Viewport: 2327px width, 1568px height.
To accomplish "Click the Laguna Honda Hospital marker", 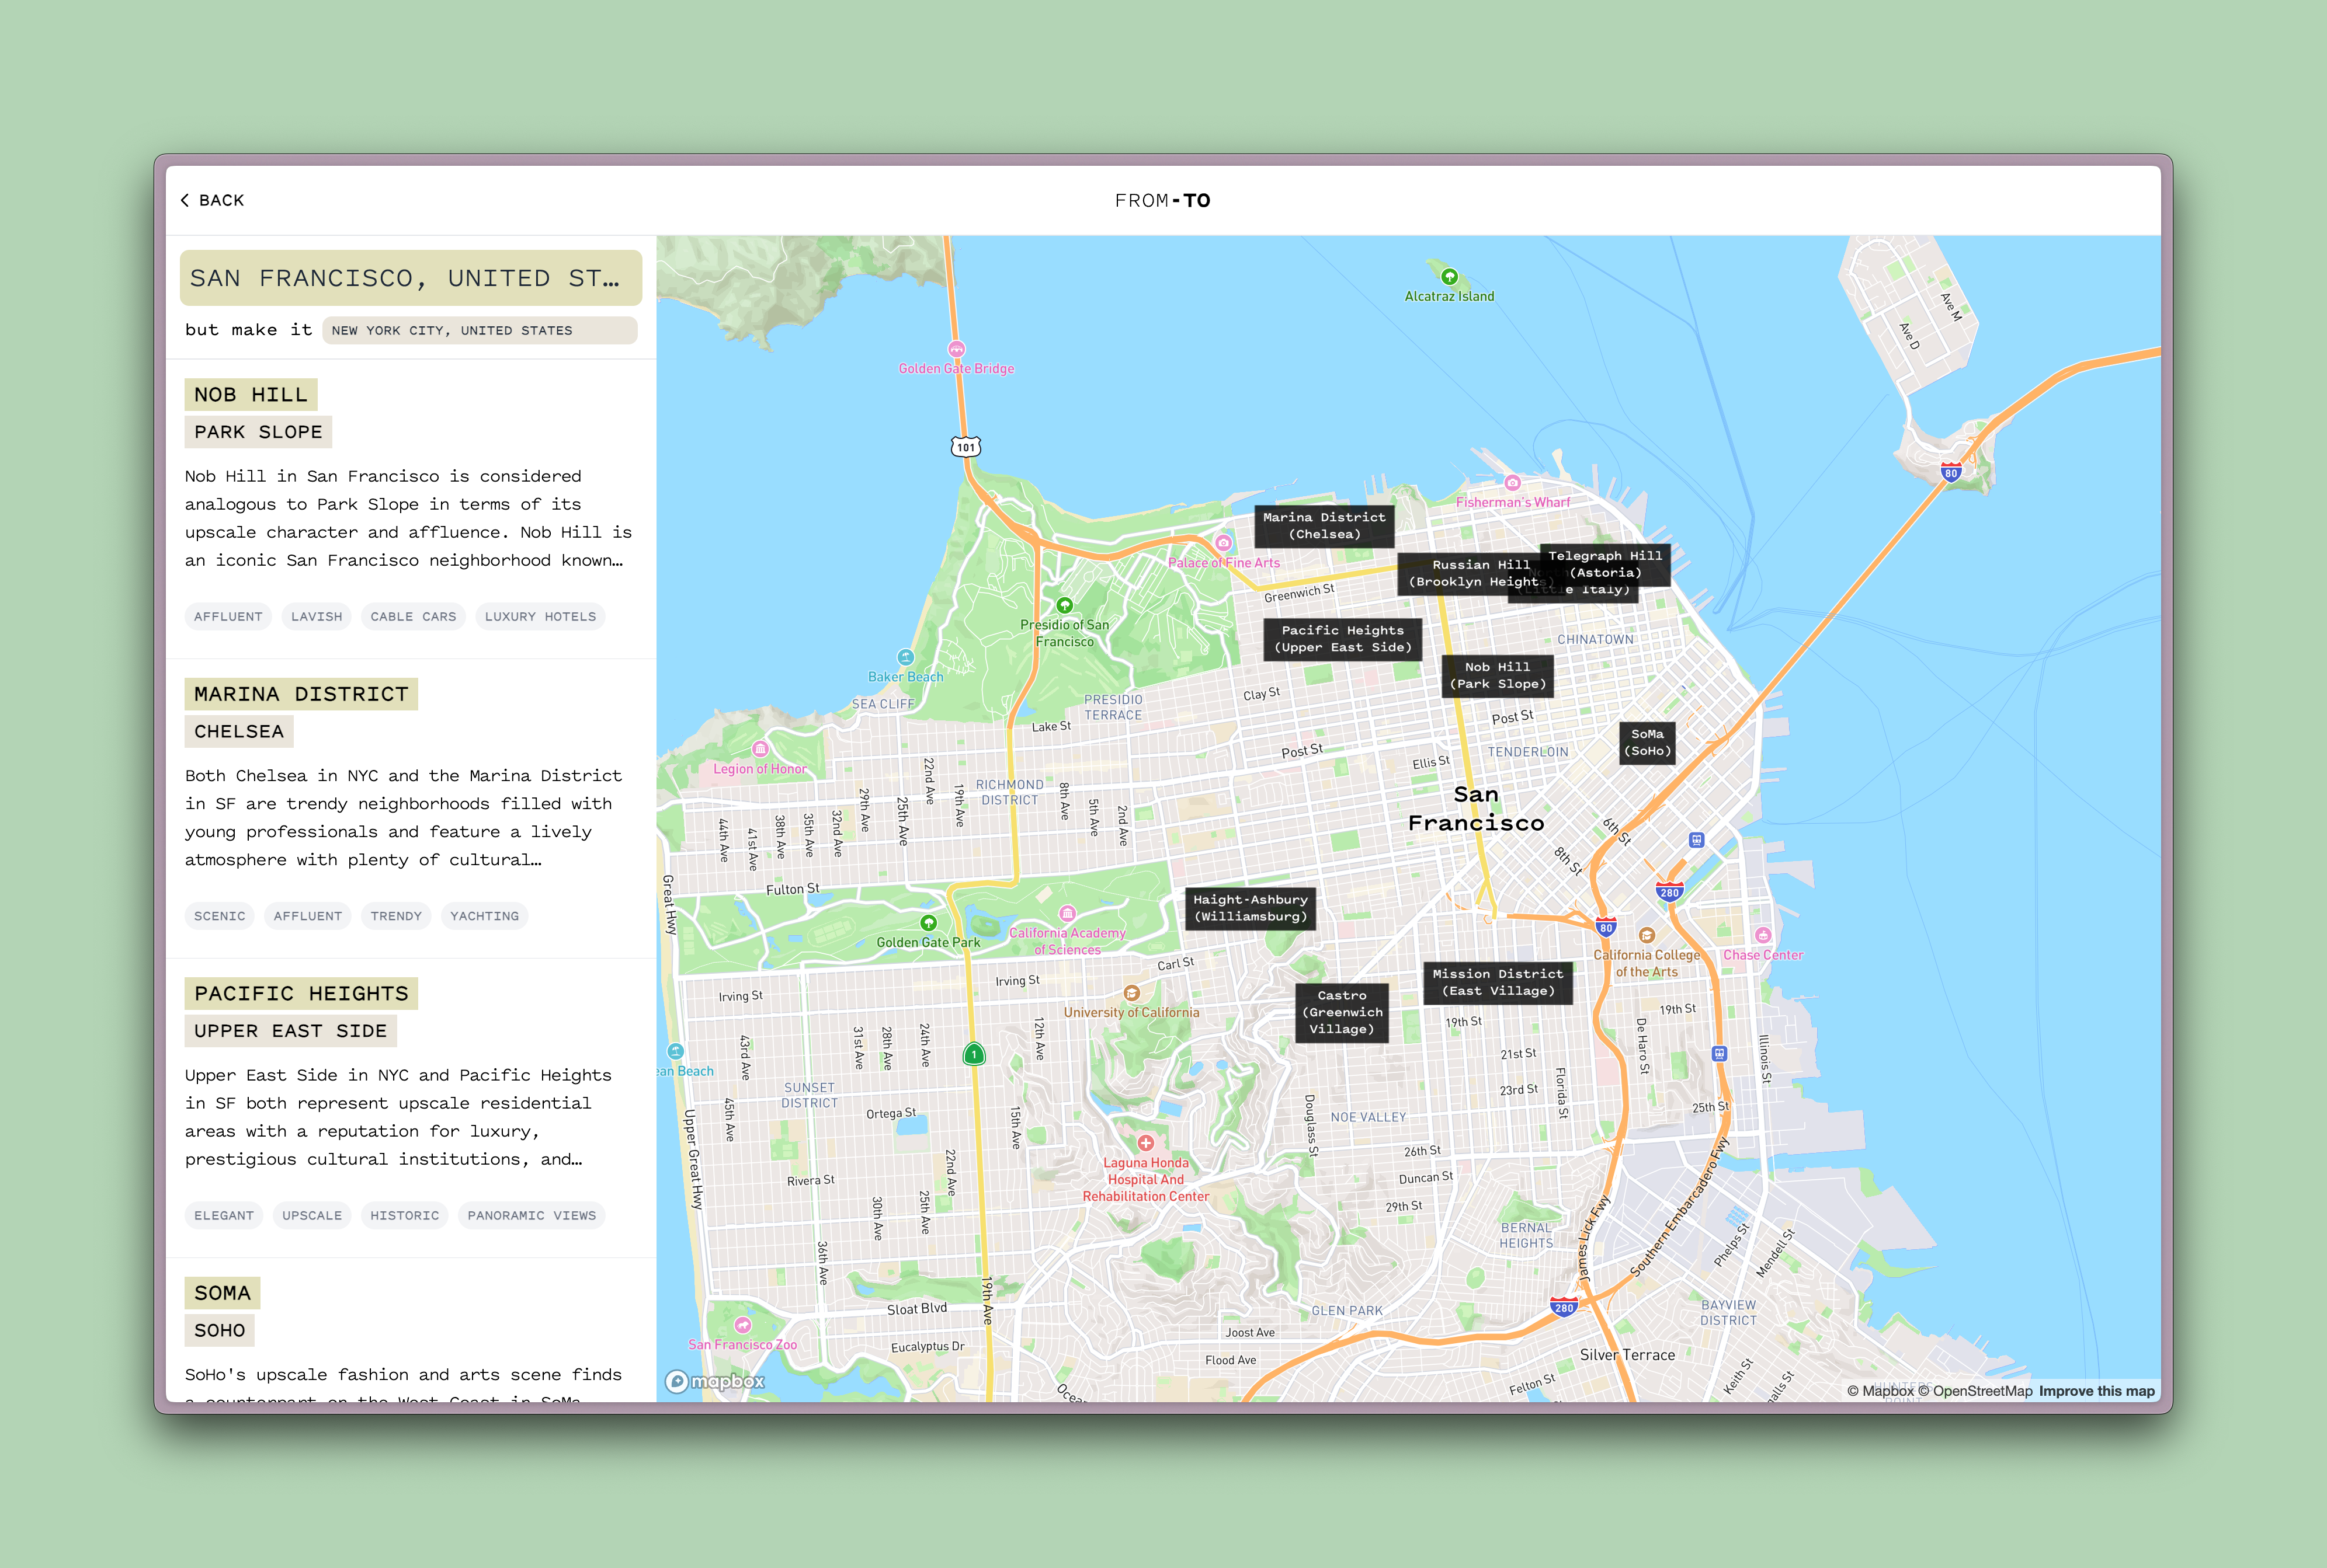I will 1145,1142.
